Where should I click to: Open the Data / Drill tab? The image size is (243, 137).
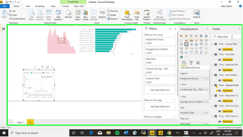tap(79, 6)
